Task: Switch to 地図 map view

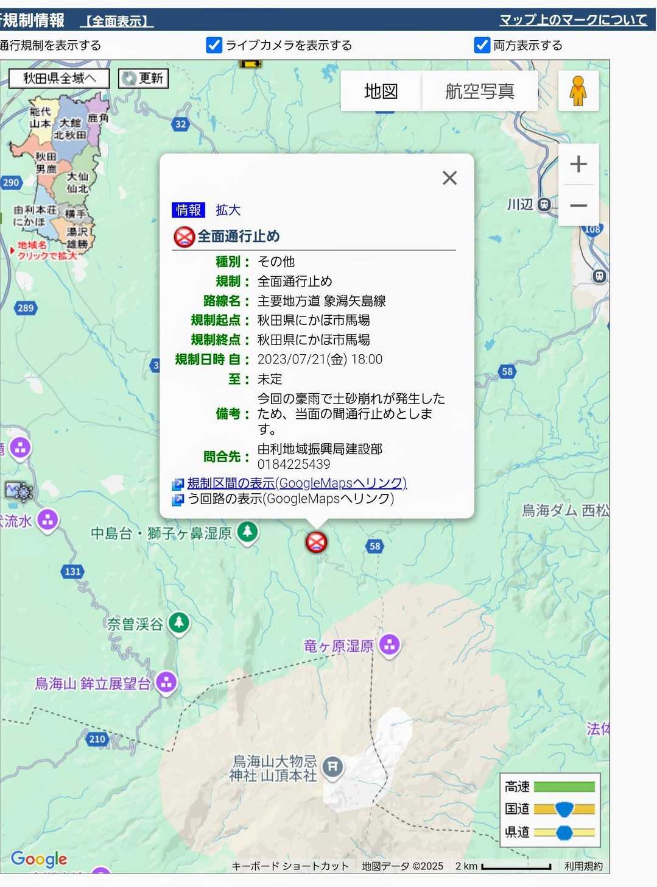Action: click(381, 91)
